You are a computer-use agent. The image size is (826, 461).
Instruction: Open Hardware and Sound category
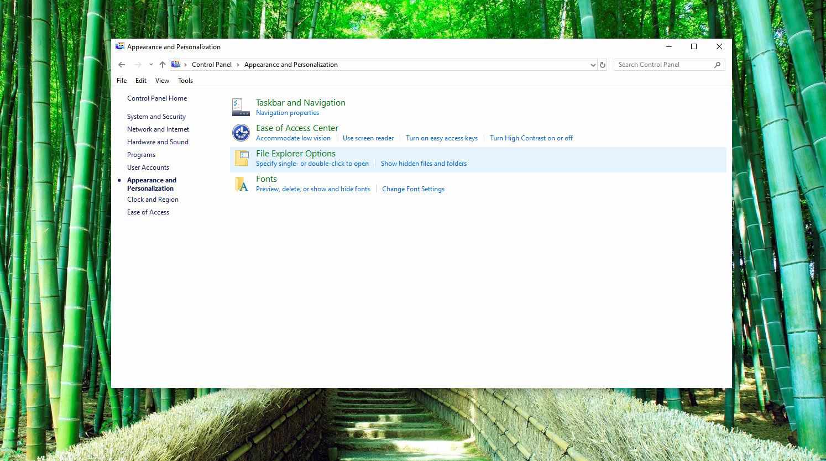pyautogui.click(x=158, y=142)
